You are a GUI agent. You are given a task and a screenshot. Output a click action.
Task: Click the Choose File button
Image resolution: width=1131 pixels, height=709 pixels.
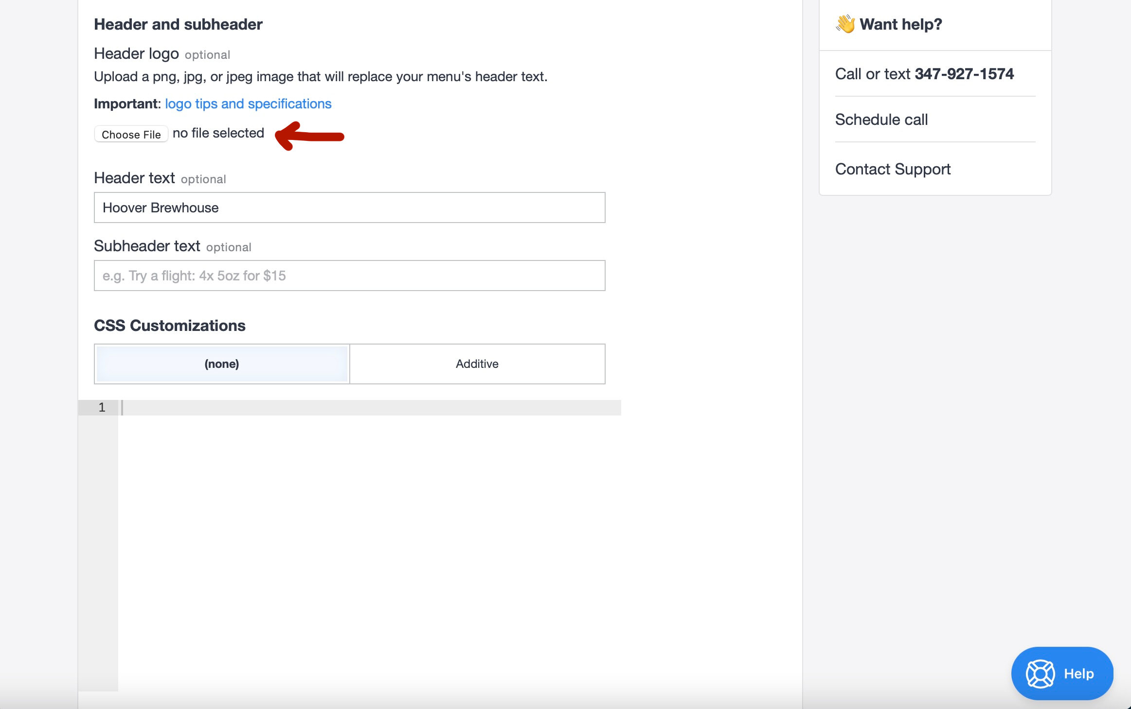[131, 134]
